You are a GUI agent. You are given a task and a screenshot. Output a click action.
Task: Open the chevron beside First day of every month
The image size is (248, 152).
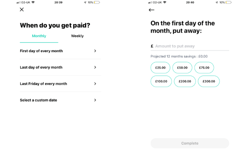tap(95, 51)
